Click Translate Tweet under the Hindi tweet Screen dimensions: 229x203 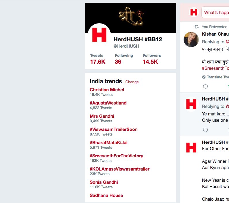coord(218,77)
